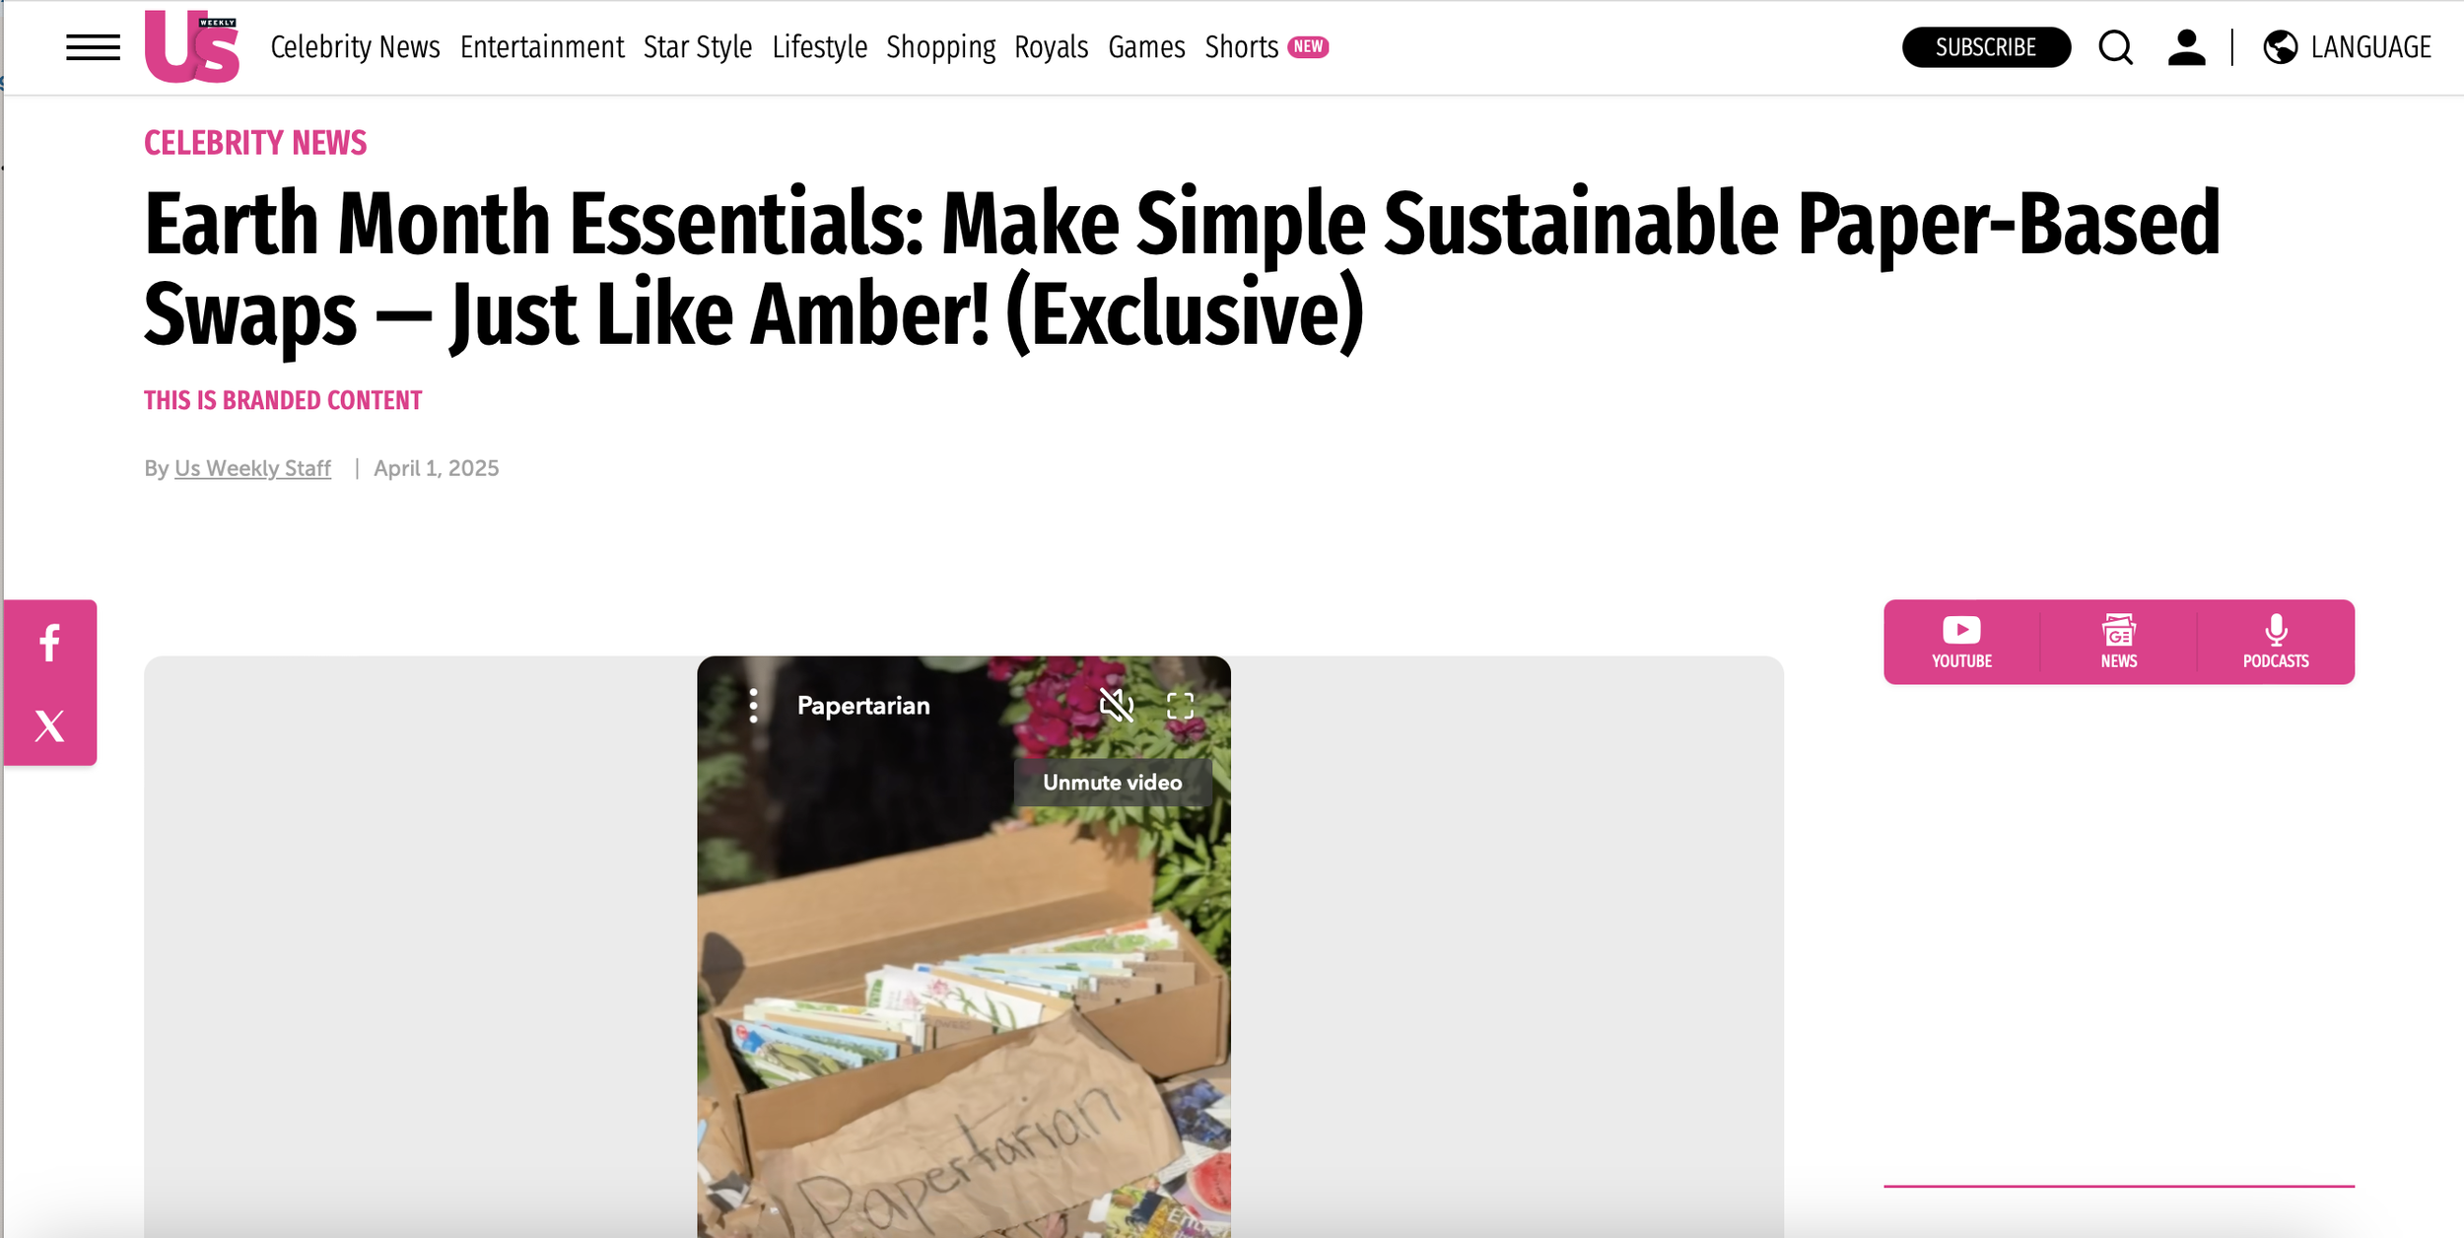
Task: Click the pink Celebrity News category label
Action: click(255, 143)
